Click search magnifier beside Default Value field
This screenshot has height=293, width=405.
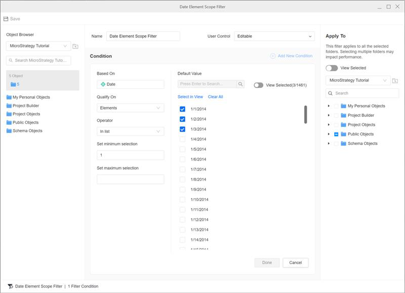[240, 84]
